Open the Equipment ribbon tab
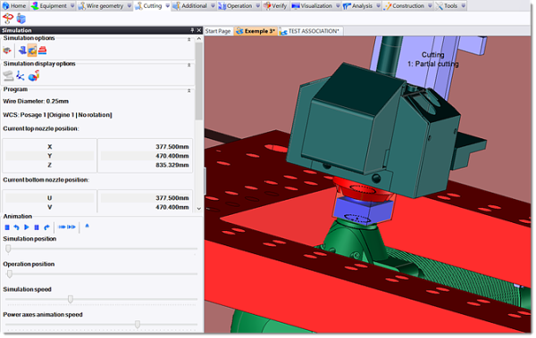This screenshot has width=536, height=338. click(x=49, y=6)
